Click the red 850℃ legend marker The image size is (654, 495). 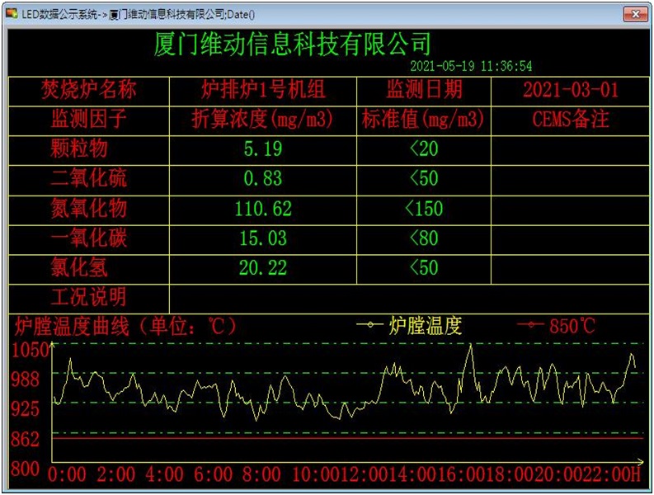530,326
